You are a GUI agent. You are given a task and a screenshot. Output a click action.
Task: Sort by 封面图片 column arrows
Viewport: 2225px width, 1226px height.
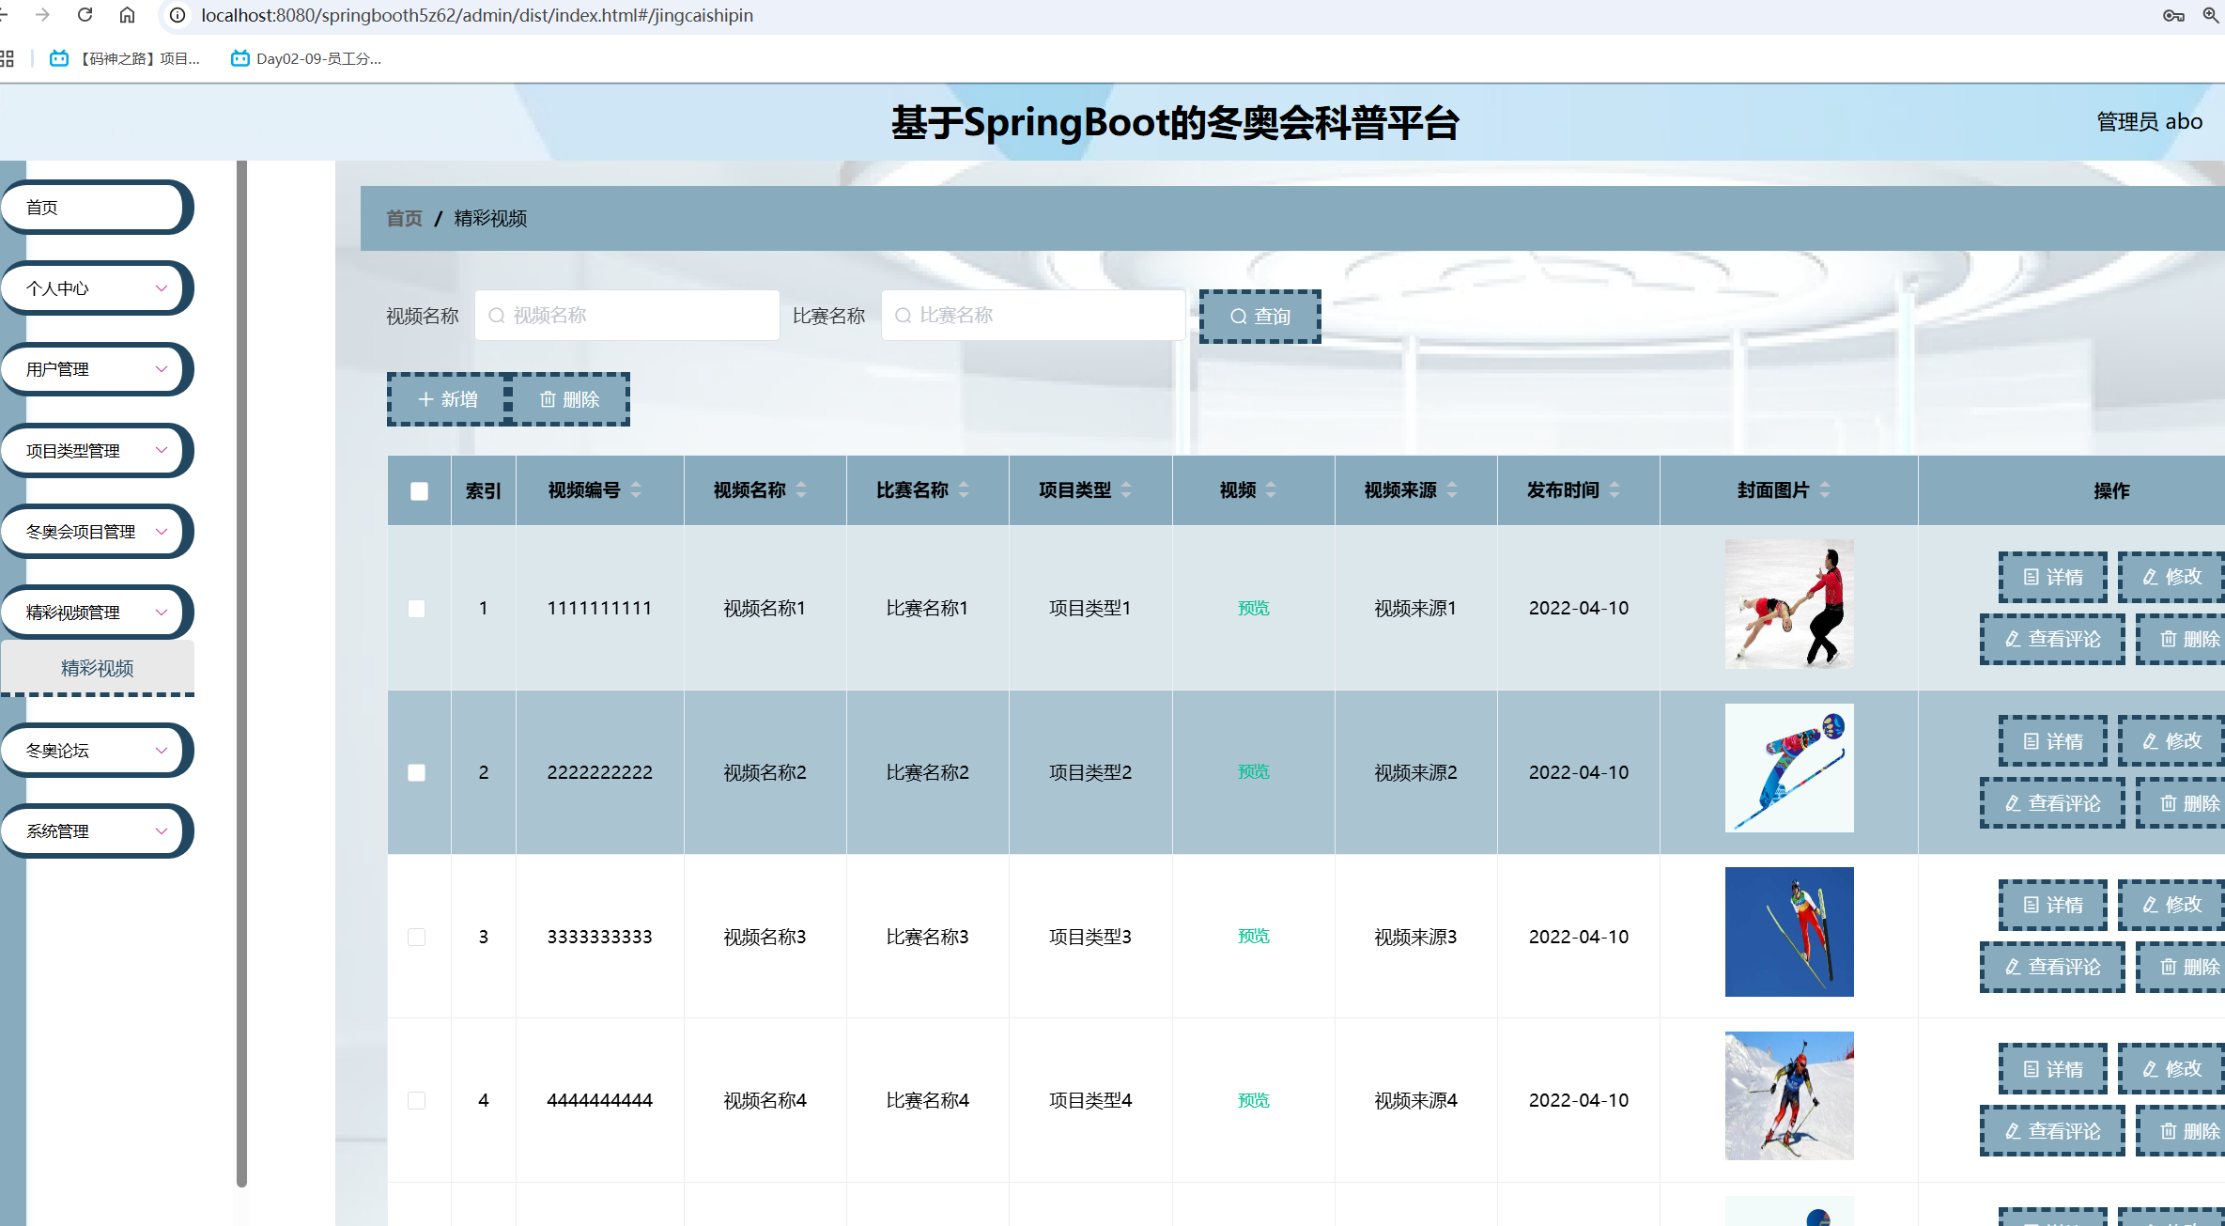(x=1825, y=489)
